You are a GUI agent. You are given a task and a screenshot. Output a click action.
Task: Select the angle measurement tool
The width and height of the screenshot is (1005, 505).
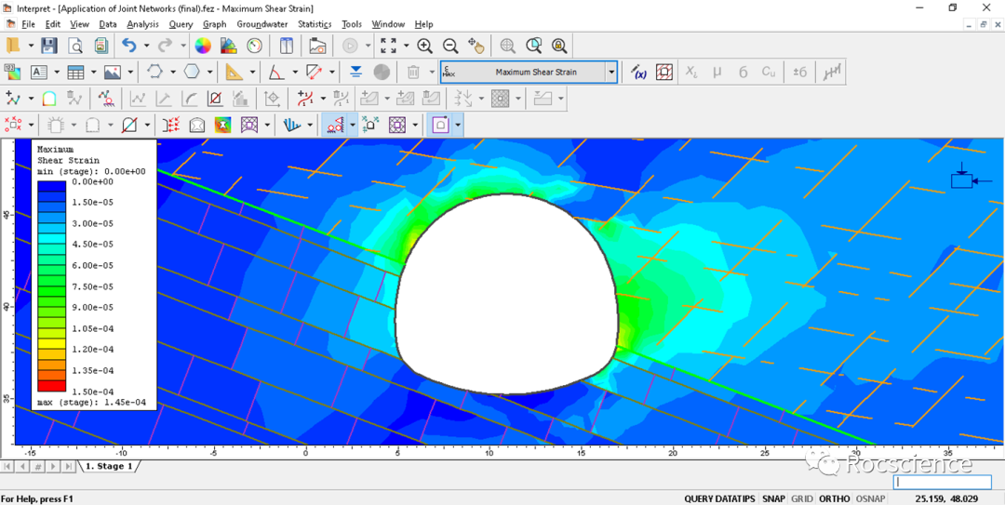[276, 72]
